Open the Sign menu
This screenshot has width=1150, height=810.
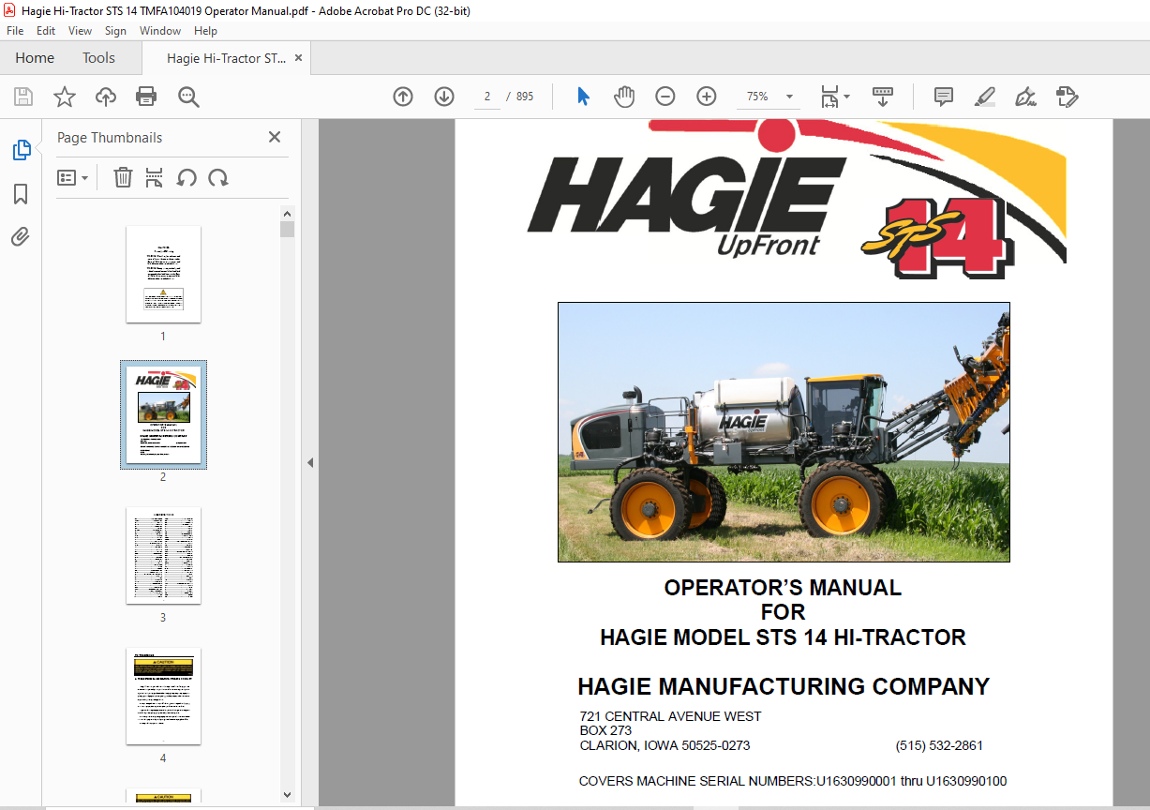click(x=115, y=31)
